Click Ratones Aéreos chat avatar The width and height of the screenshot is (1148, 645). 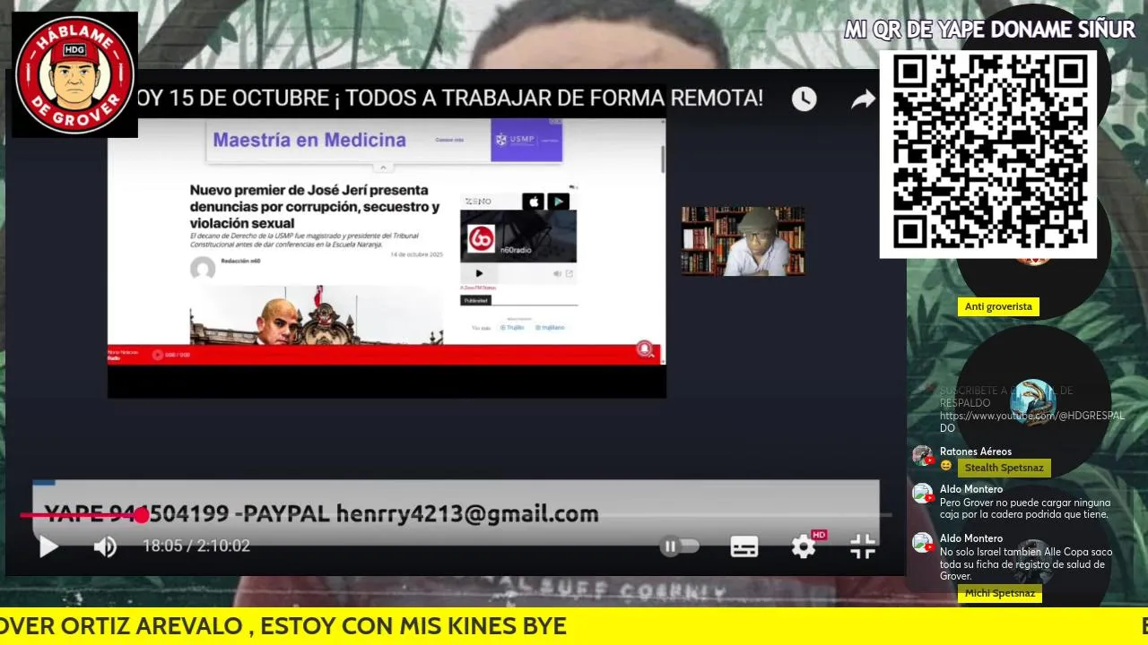[x=922, y=456]
